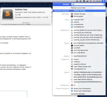Open summer_splash_fun_by_tavi_munk image
This screenshot has width=107, height=97.
[x=88, y=30]
